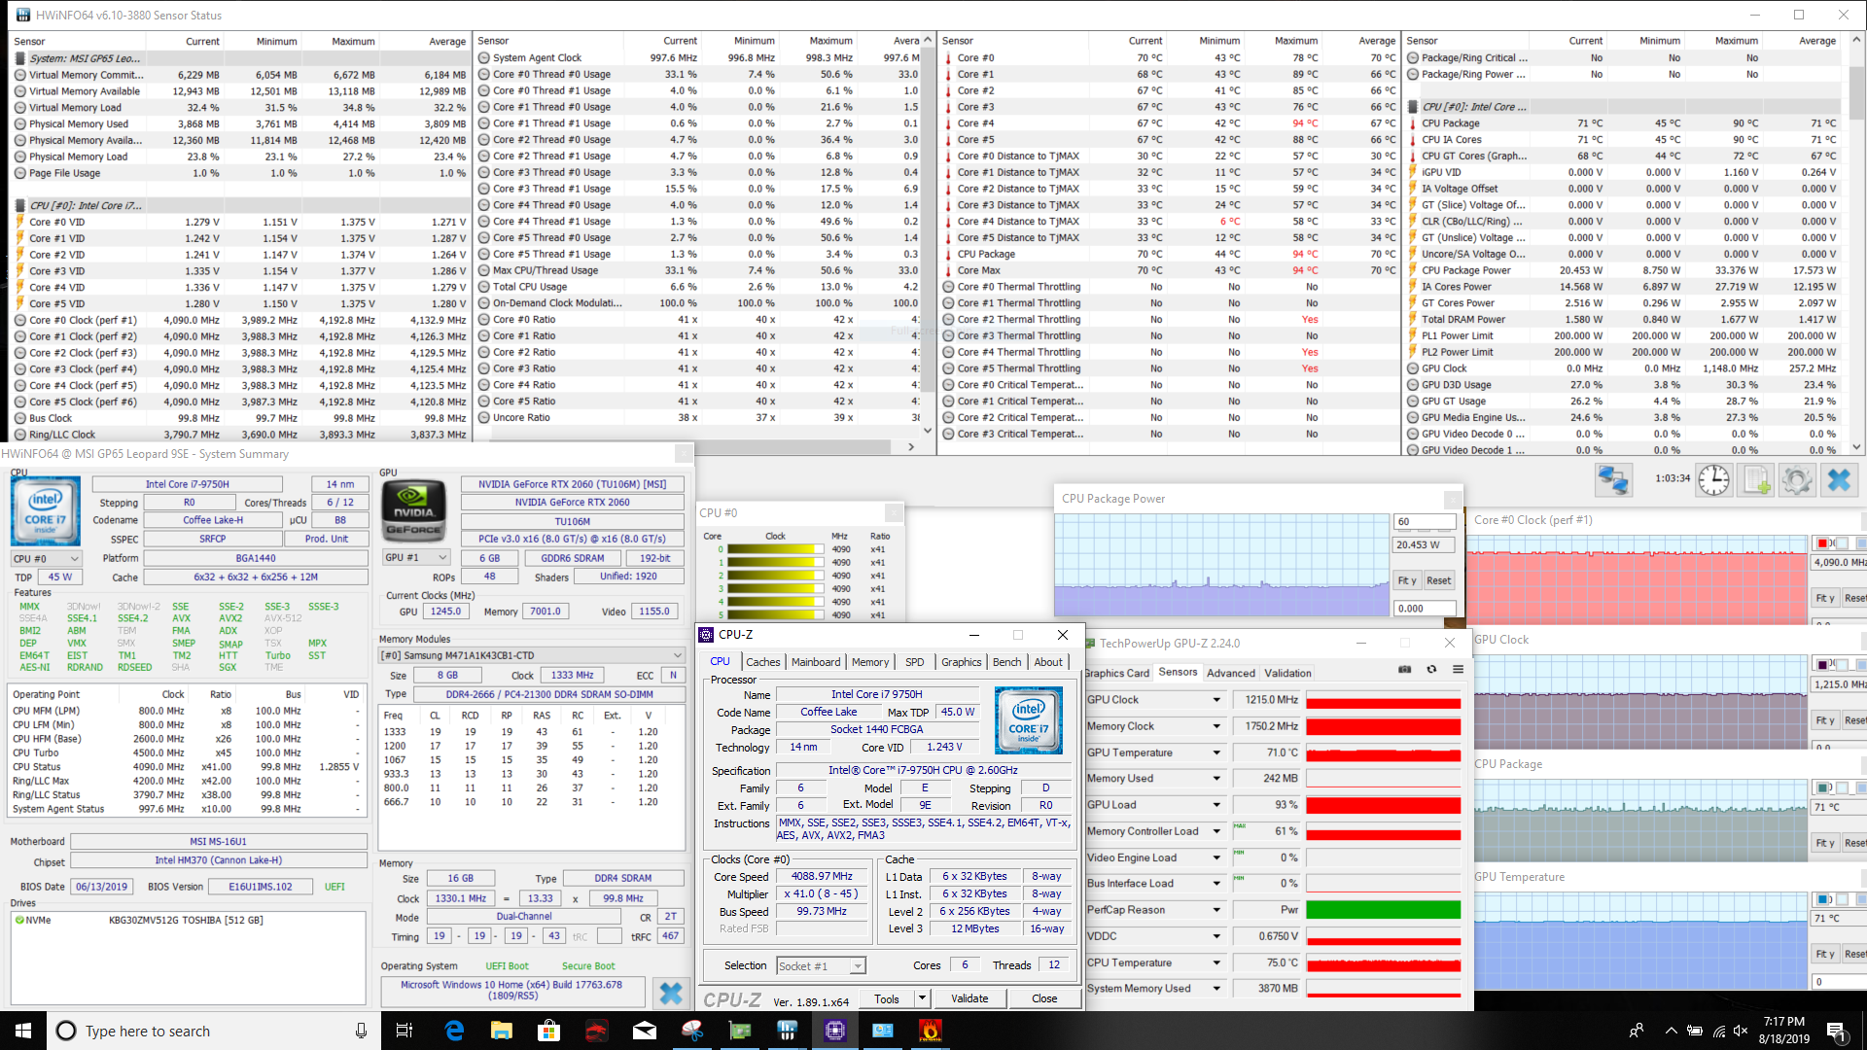Click the blue X in the sensor toolbar
Image resolution: width=1867 pixels, height=1050 pixels.
tap(1839, 479)
